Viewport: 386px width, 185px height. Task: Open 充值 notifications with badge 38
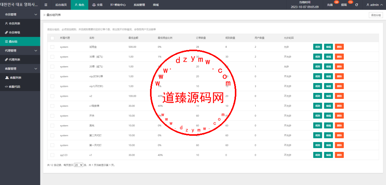click(x=331, y=5)
